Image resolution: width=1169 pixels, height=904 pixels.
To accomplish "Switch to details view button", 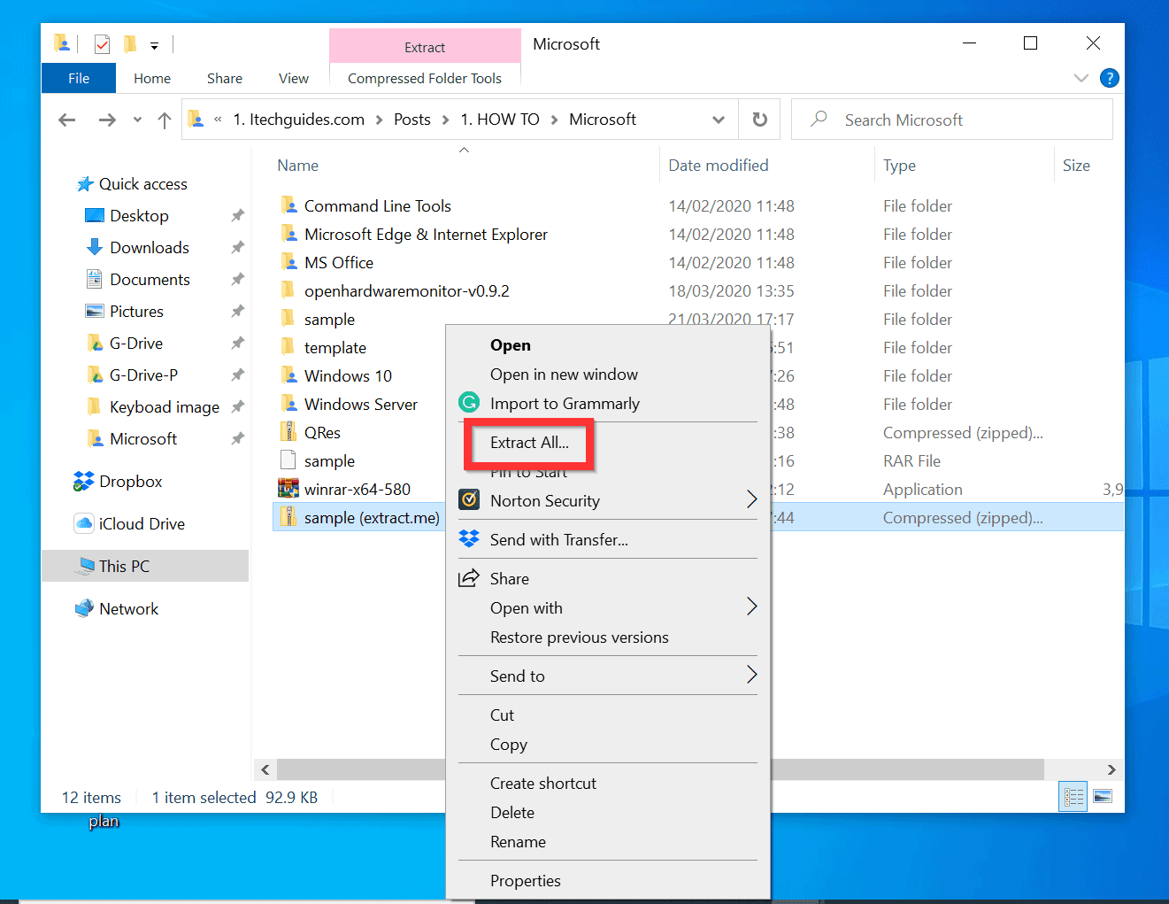I will click(x=1073, y=797).
